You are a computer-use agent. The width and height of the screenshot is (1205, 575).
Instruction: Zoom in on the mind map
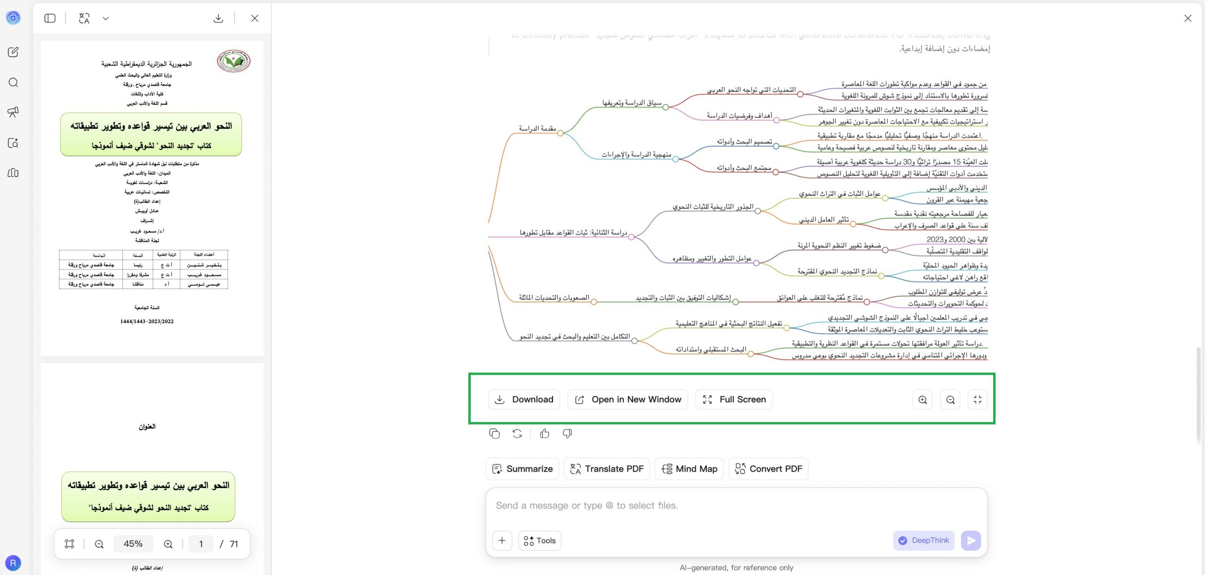(x=923, y=399)
